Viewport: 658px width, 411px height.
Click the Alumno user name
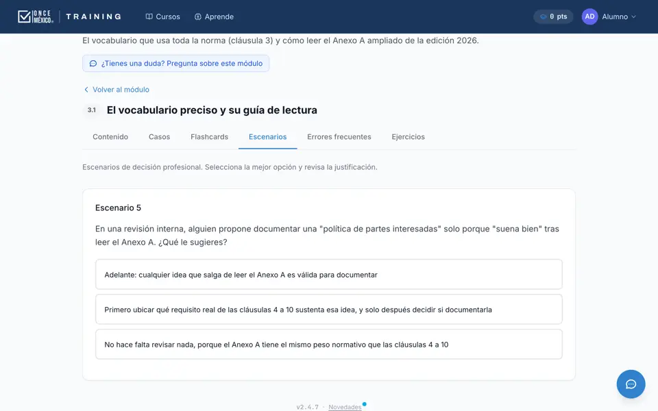(615, 16)
